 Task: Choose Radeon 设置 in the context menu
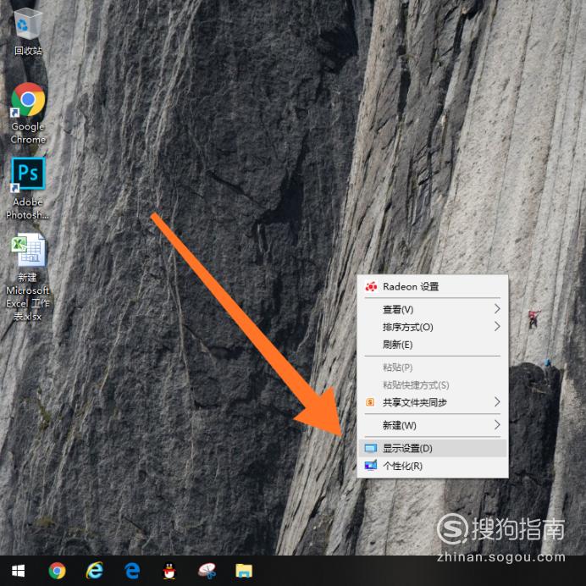tap(433, 286)
